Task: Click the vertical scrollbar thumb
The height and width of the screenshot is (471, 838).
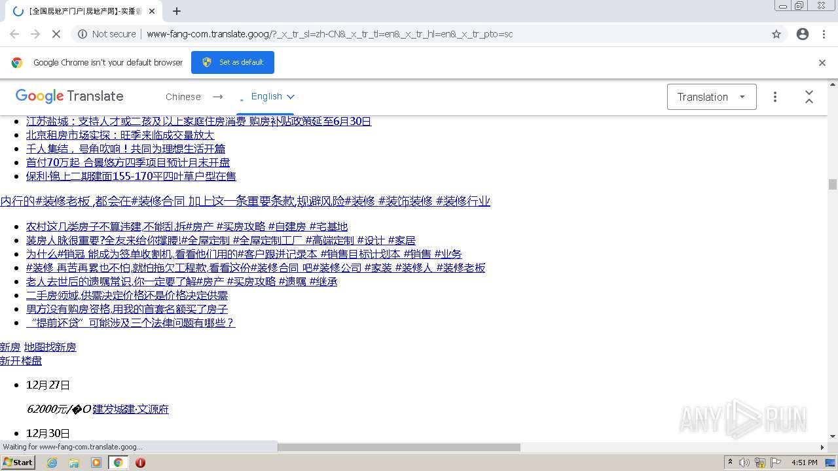Action: [833, 184]
